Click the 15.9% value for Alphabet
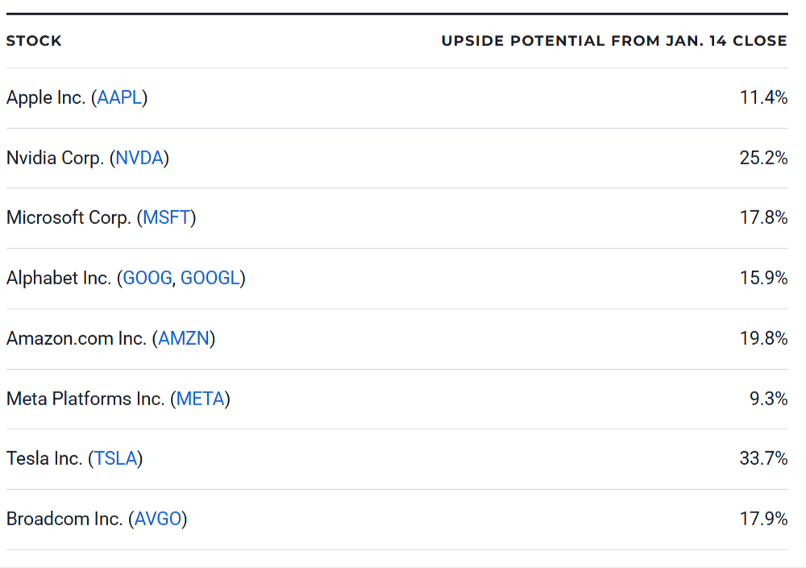Image resolution: width=806 pixels, height=568 pixels. coord(763,279)
